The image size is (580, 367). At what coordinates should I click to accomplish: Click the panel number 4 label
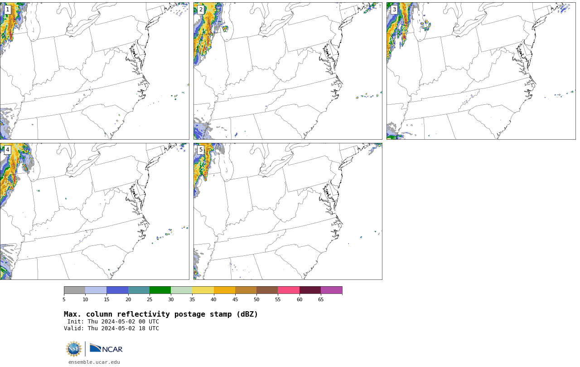tap(7, 150)
